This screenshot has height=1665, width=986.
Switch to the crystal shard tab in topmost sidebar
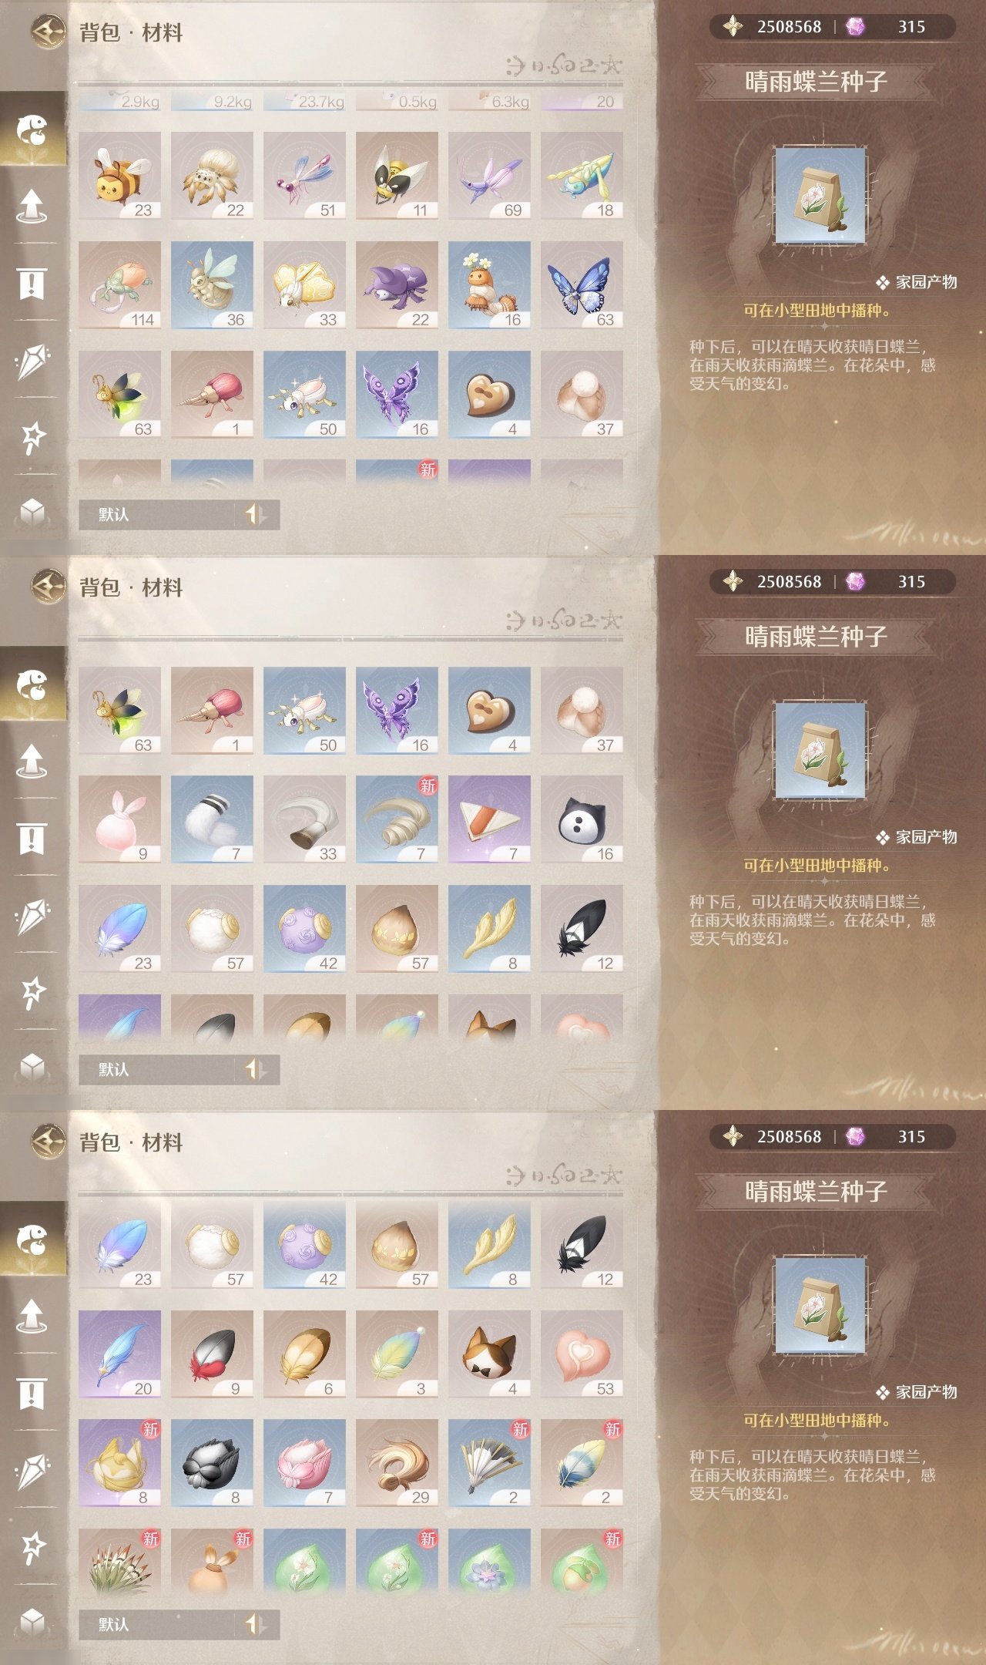[x=32, y=361]
